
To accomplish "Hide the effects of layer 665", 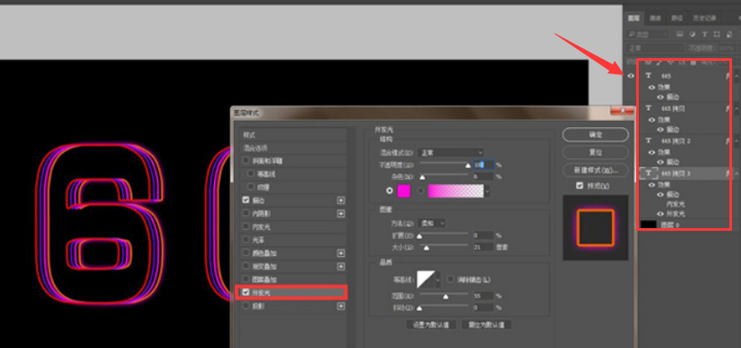I will 652,88.
